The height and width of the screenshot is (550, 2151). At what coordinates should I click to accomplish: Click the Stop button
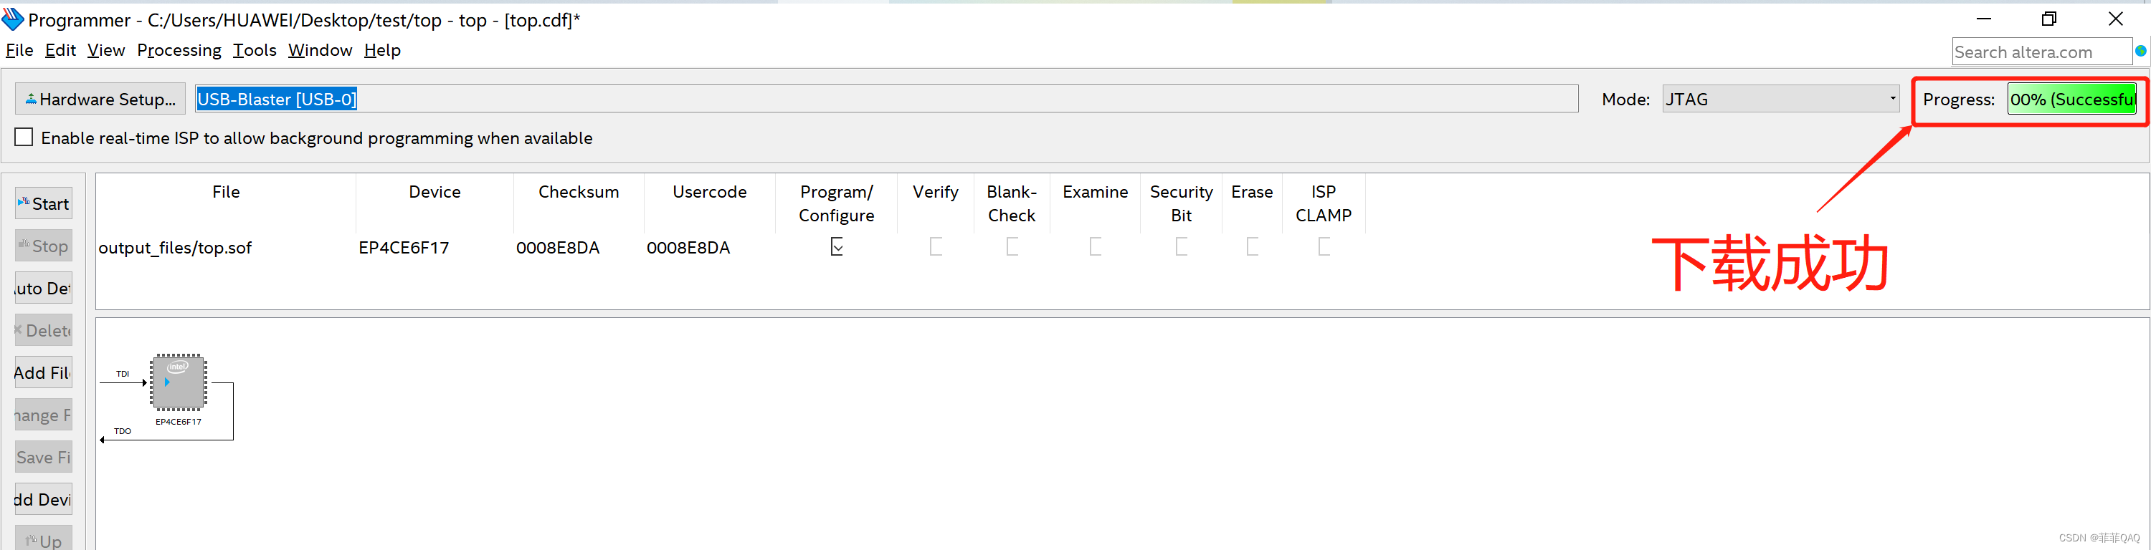[x=44, y=246]
